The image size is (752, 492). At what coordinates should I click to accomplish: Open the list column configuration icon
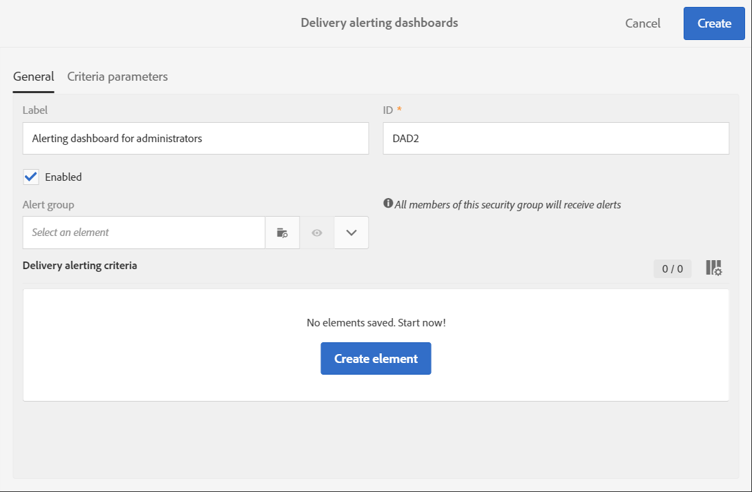(x=713, y=268)
